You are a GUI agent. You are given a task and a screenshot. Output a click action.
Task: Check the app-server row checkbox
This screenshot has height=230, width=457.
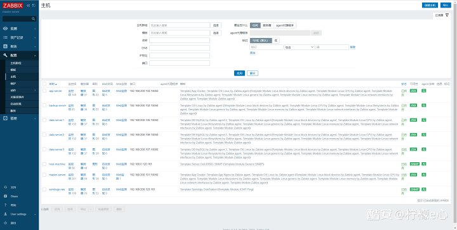coord(44,91)
